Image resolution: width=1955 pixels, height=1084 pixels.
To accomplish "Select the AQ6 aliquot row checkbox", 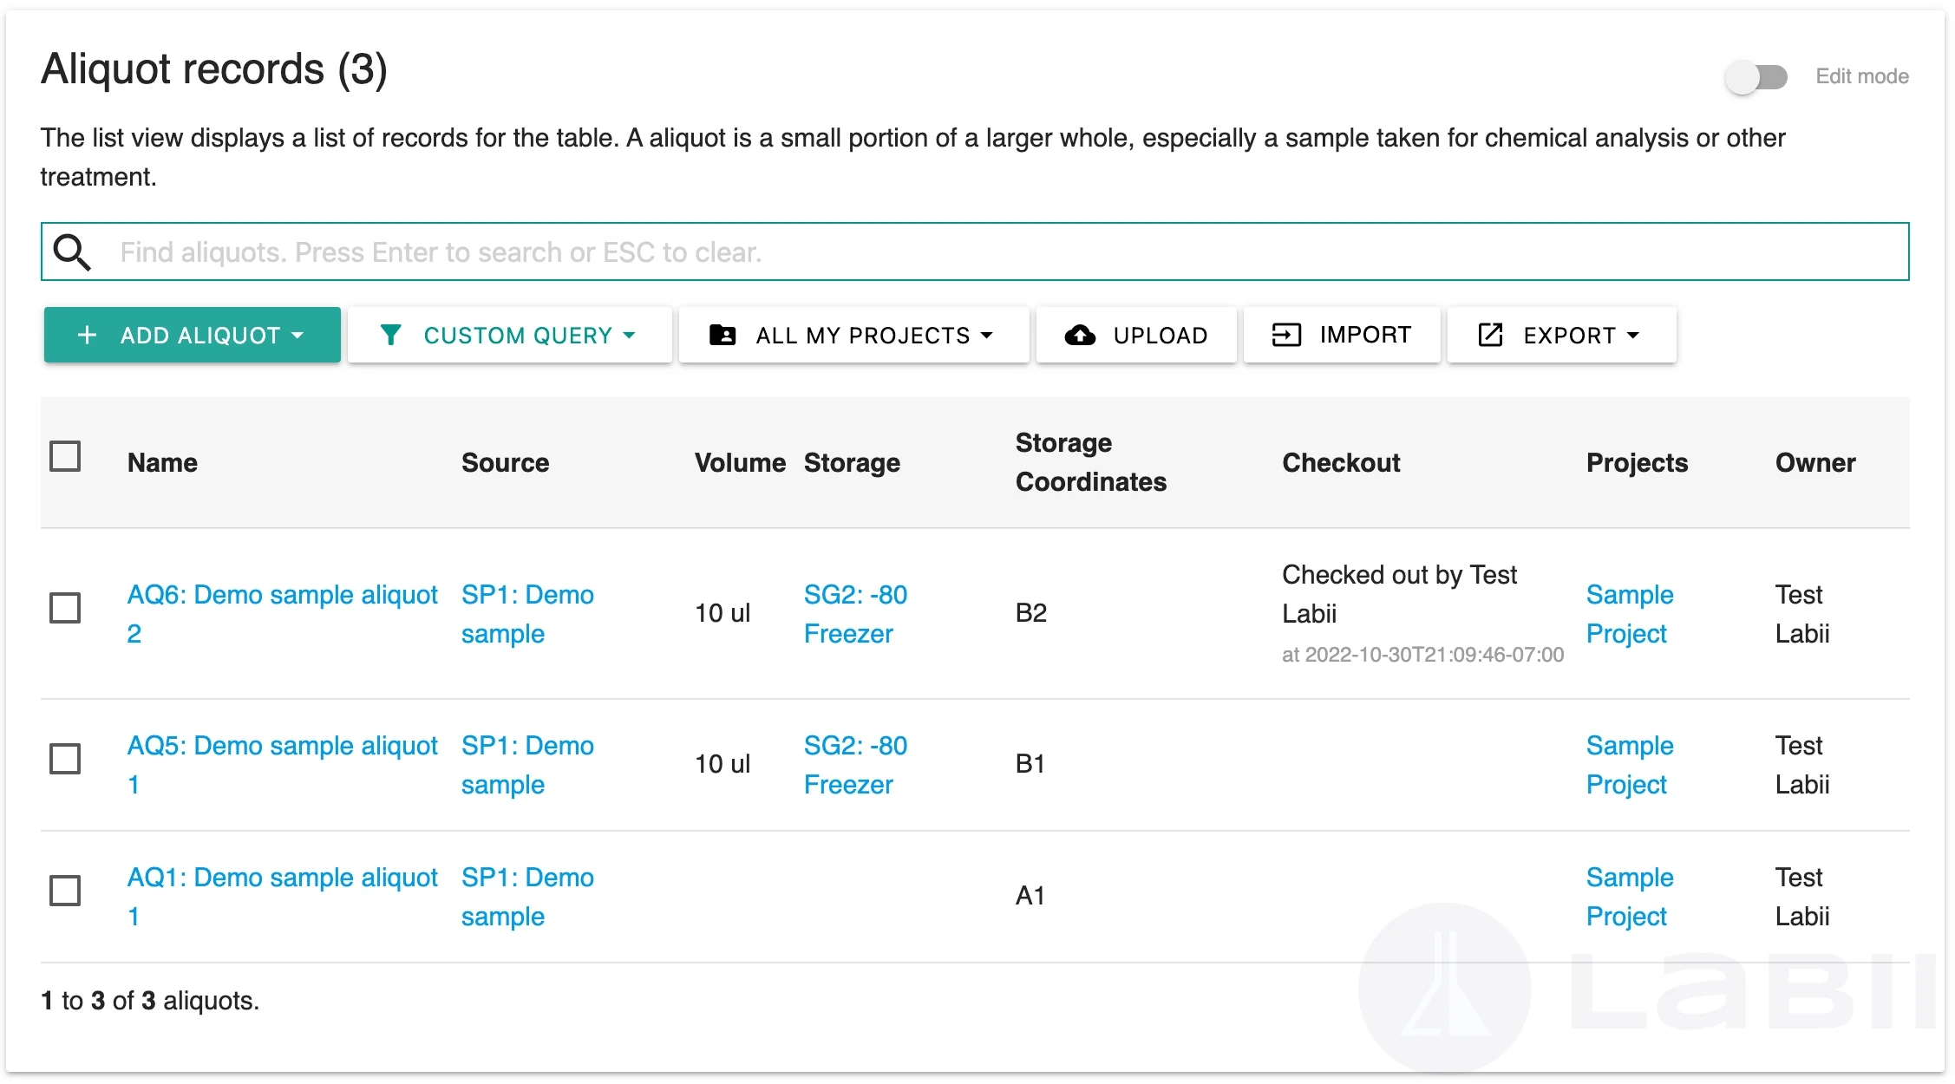I will tap(65, 608).
